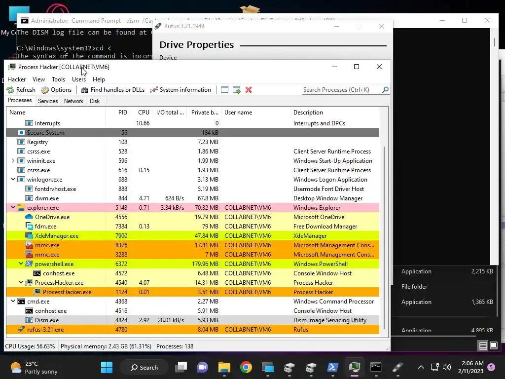Image resolution: width=505 pixels, height=379 pixels.
Task: Open PowerShell from the taskbar
Action: (x=333, y=367)
